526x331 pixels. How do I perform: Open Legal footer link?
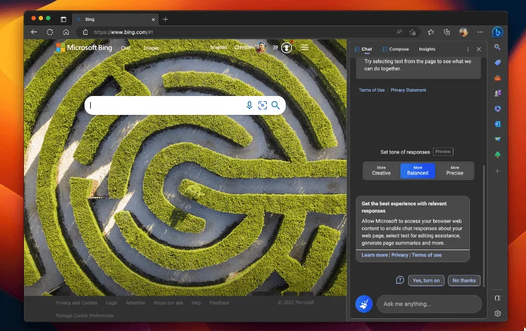pos(112,303)
